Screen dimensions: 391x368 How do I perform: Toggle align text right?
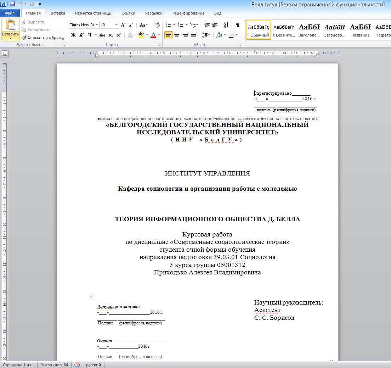[185, 35]
